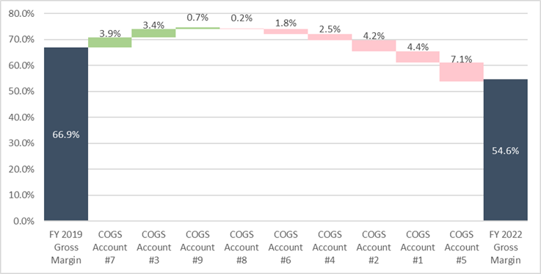Select the COGS Account #6 category label
The width and height of the screenshot is (541, 274).
pyautogui.click(x=286, y=248)
